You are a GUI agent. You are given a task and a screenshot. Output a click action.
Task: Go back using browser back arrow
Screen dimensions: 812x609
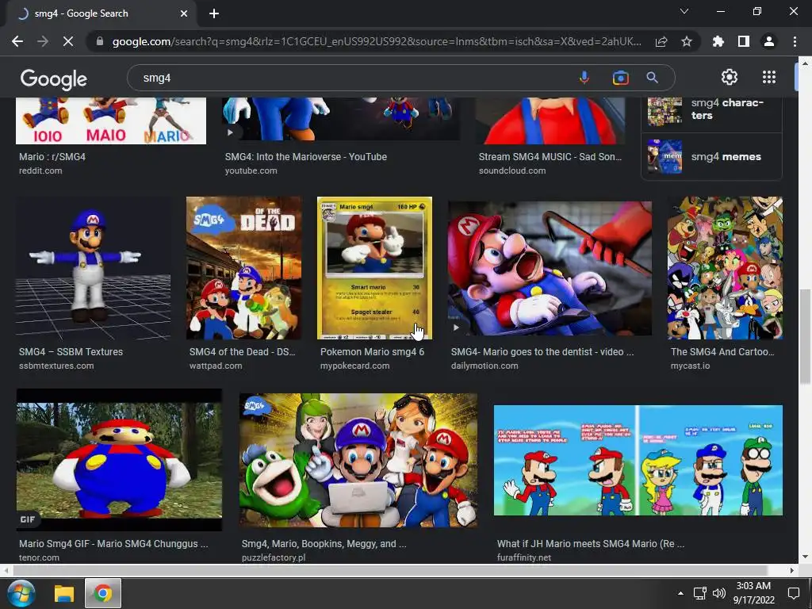pyautogui.click(x=17, y=41)
